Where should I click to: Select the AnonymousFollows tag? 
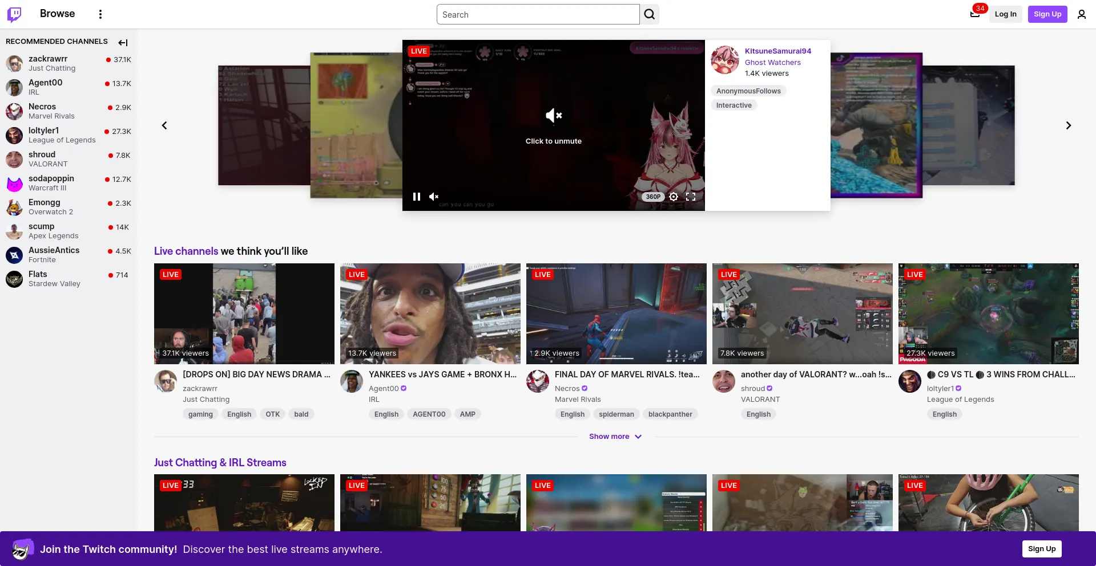coord(748,91)
